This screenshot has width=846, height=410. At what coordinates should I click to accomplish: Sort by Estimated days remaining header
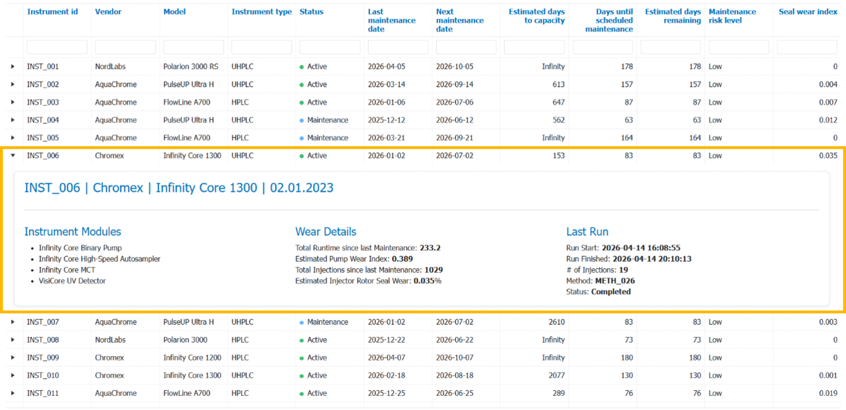673,16
